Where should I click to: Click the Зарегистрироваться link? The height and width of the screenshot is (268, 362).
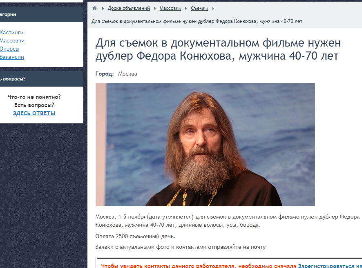(326, 266)
